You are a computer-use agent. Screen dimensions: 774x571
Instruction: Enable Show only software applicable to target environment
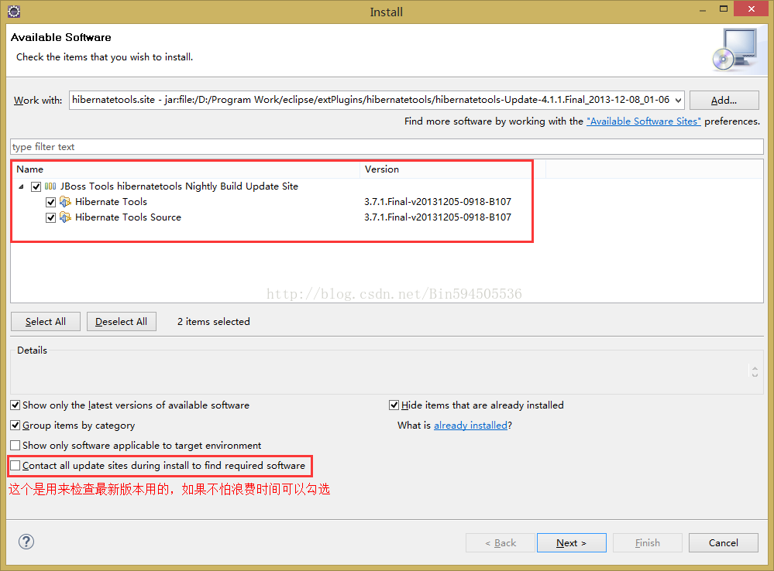[15, 445]
